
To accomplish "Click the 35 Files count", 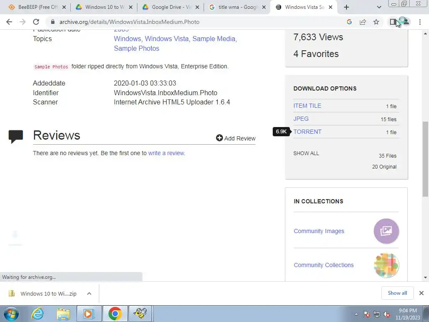I will [x=388, y=156].
